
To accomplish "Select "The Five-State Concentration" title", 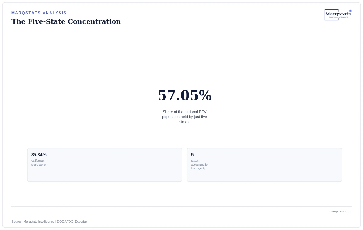I will [x=66, y=22].
